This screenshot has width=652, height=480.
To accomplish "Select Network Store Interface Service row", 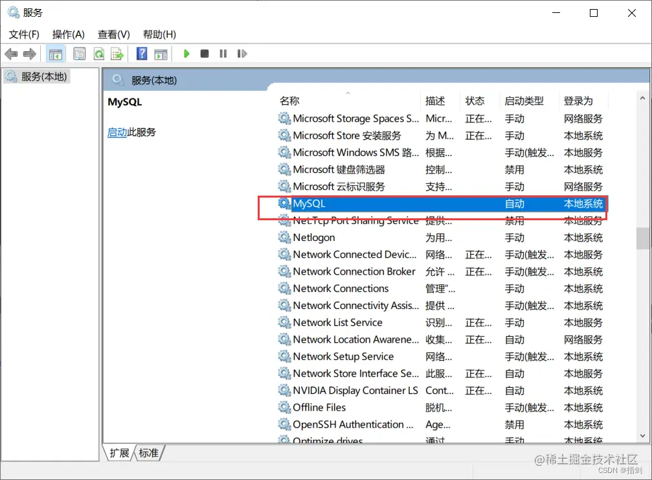I will tap(442, 374).
